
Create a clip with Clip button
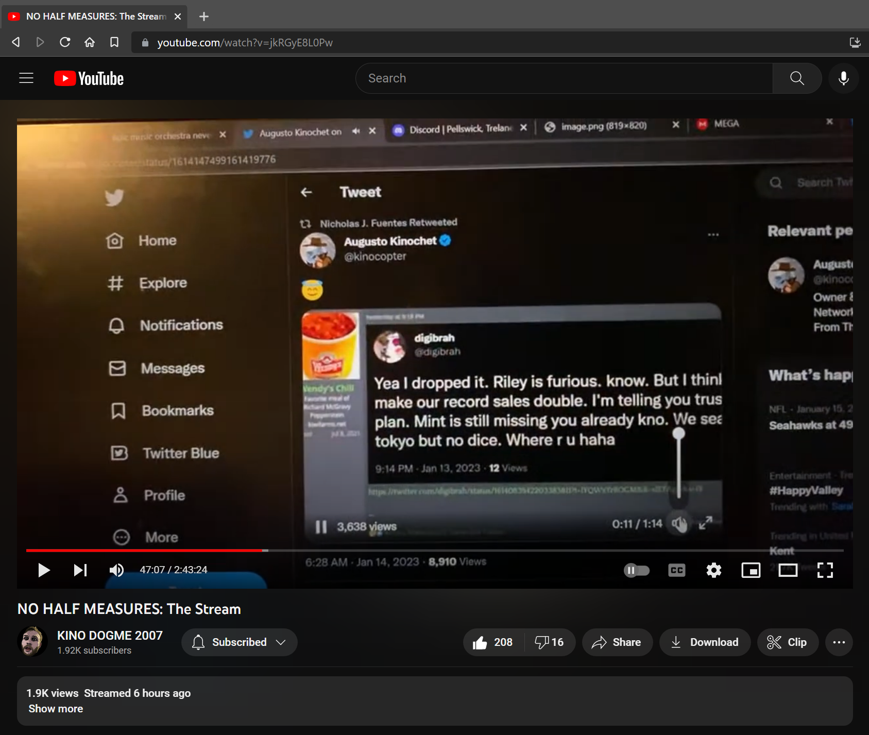[788, 642]
